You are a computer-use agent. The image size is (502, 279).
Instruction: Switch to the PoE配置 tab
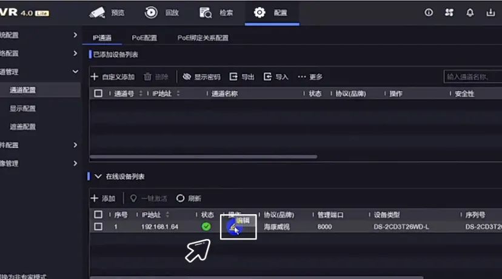click(144, 38)
